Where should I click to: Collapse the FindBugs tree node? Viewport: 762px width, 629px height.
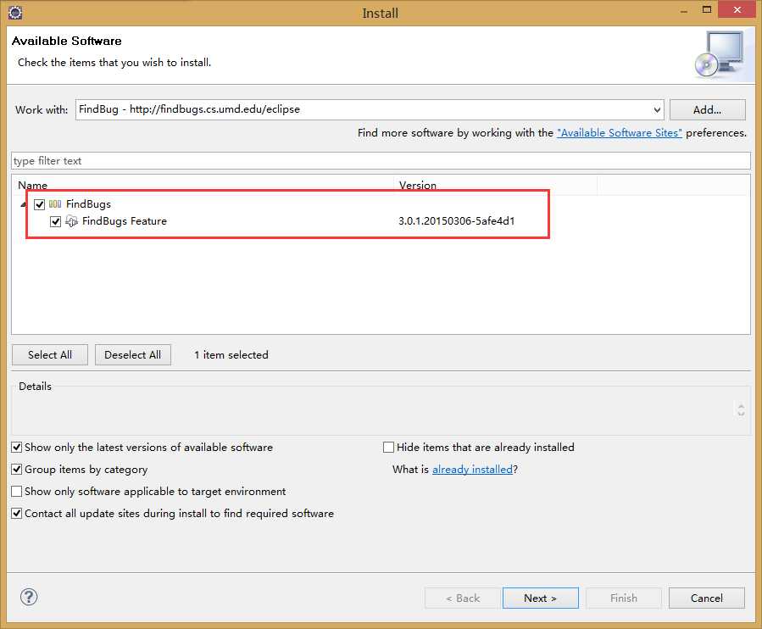[x=24, y=204]
